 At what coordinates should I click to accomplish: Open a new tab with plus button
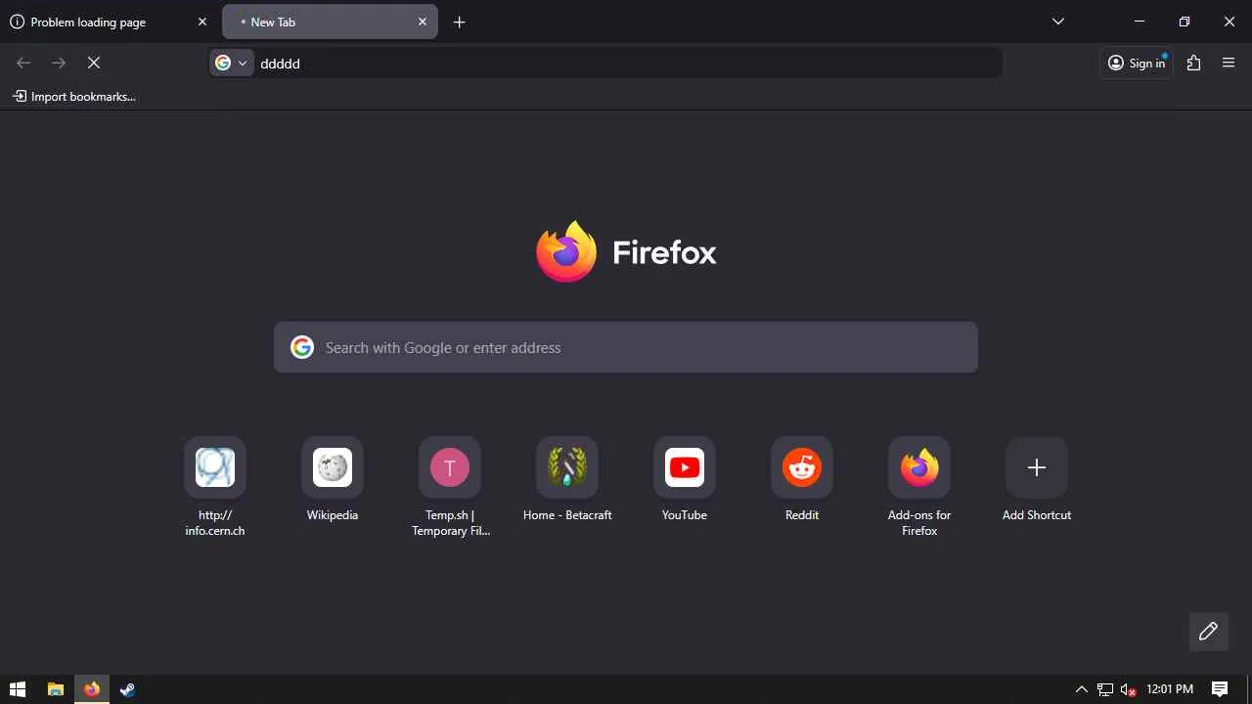point(459,22)
